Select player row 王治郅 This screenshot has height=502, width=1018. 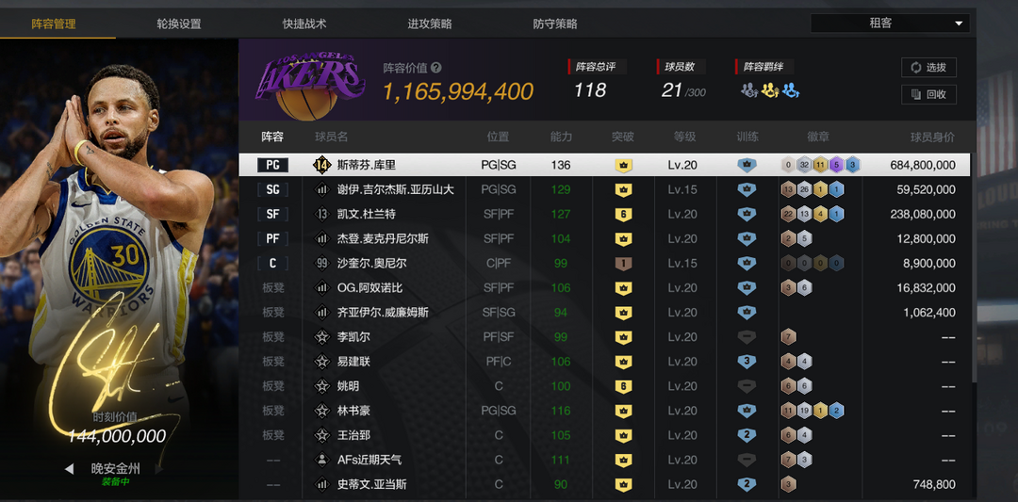[x=604, y=435]
